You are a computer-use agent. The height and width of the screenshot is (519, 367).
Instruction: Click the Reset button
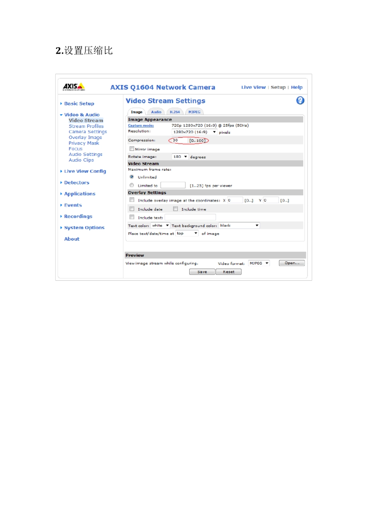[x=229, y=272]
